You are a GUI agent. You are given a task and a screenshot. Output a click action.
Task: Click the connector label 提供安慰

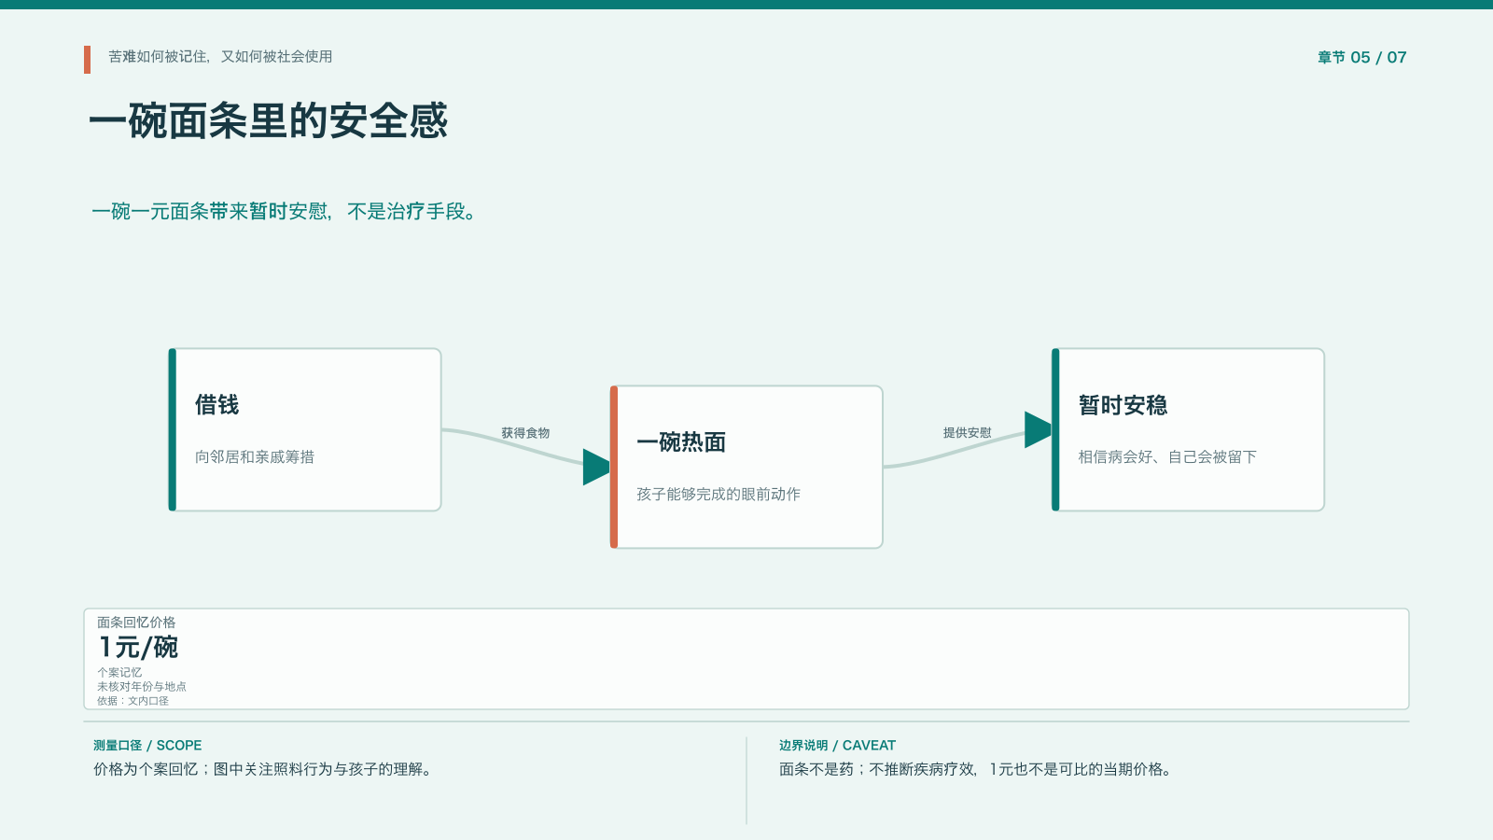[x=968, y=433]
